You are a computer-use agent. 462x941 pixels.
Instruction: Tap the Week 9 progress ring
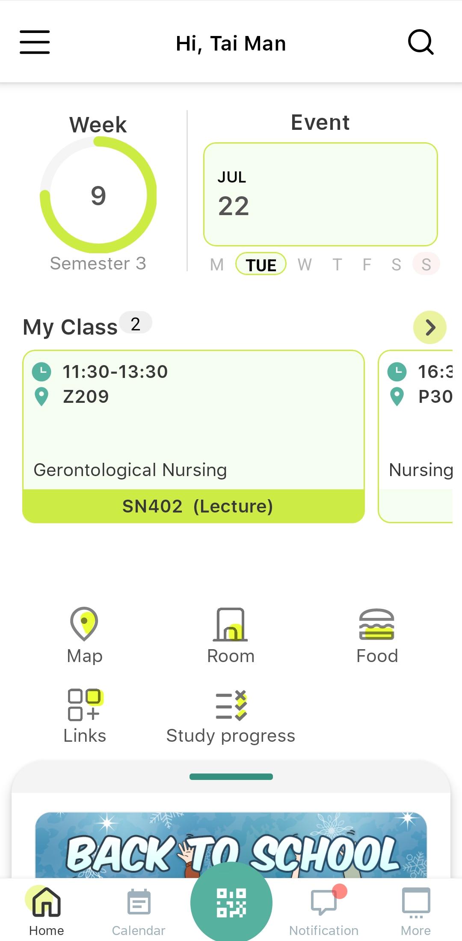pyautogui.click(x=98, y=195)
